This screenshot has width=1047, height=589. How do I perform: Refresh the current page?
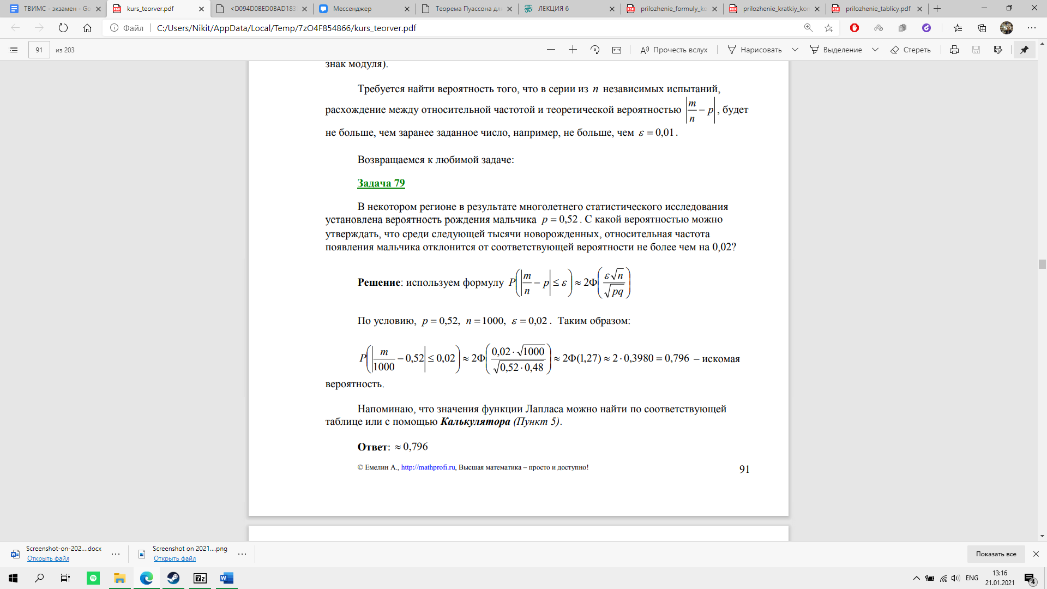click(x=63, y=28)
